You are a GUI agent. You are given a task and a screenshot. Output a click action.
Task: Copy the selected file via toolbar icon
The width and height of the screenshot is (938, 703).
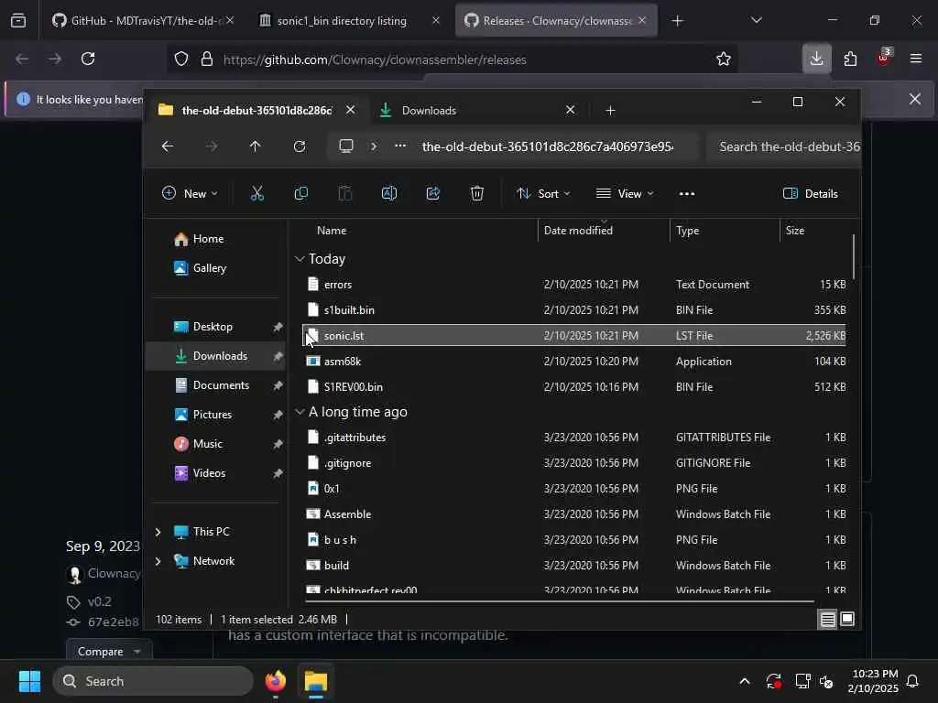(300, 193)
